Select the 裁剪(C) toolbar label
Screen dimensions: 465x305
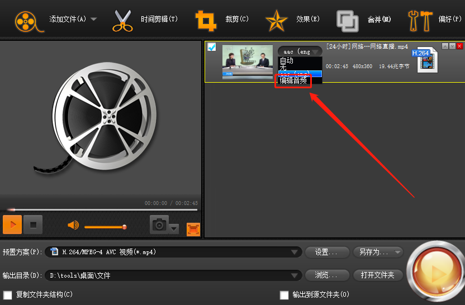pyautogui.click(x=237, y=19)
